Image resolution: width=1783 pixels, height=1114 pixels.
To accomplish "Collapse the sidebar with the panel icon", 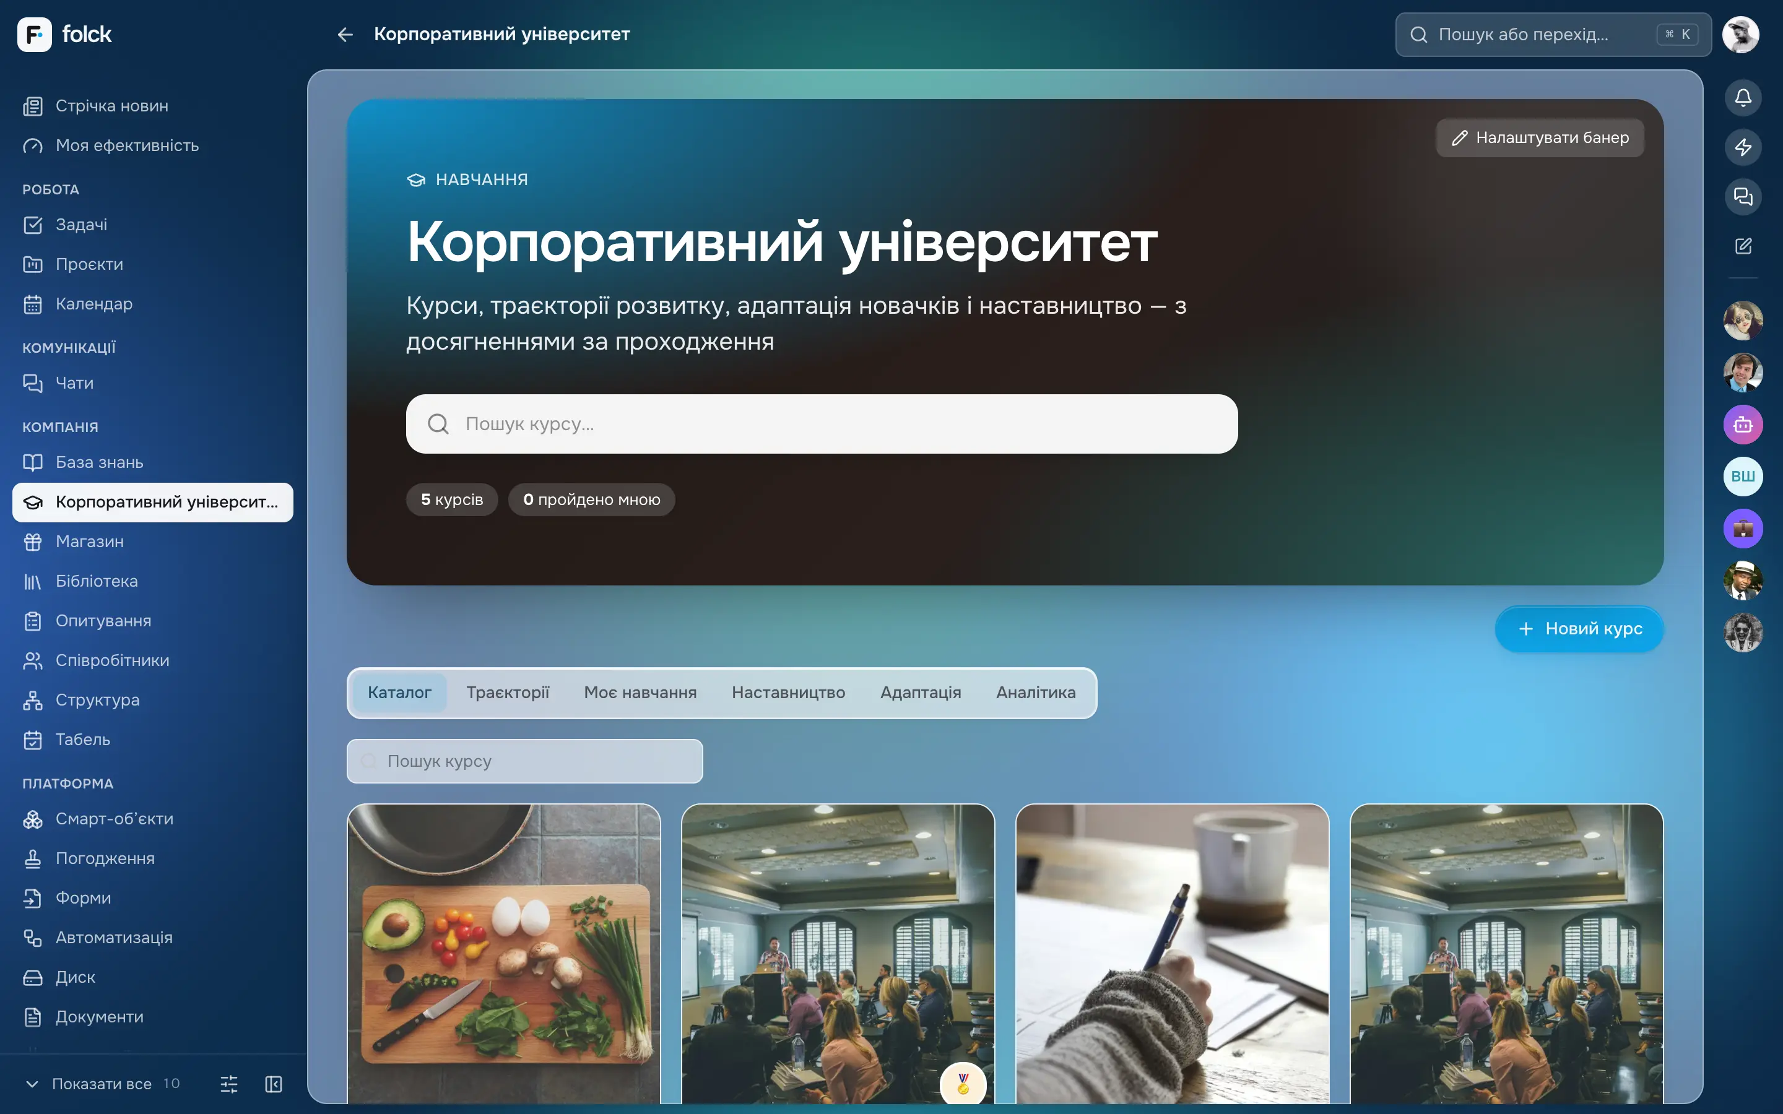I will tap(274, 1084).
